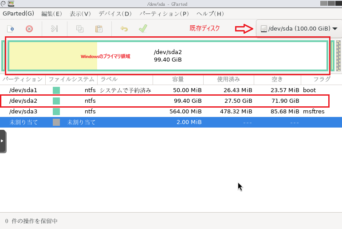The height and width of the screenshot is (229, 342).
Task: Click the 99.40 GiB size cell
Action: point(188,101)
